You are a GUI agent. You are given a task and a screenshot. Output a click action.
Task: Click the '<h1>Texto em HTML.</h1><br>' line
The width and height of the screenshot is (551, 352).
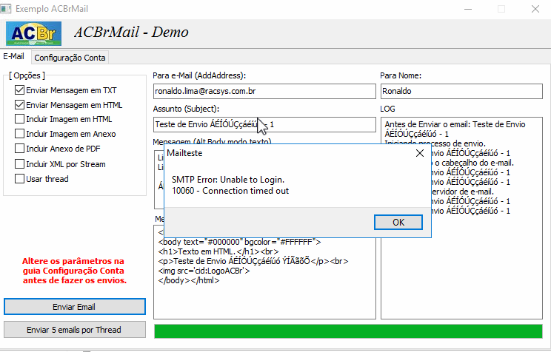coord(218,251)
